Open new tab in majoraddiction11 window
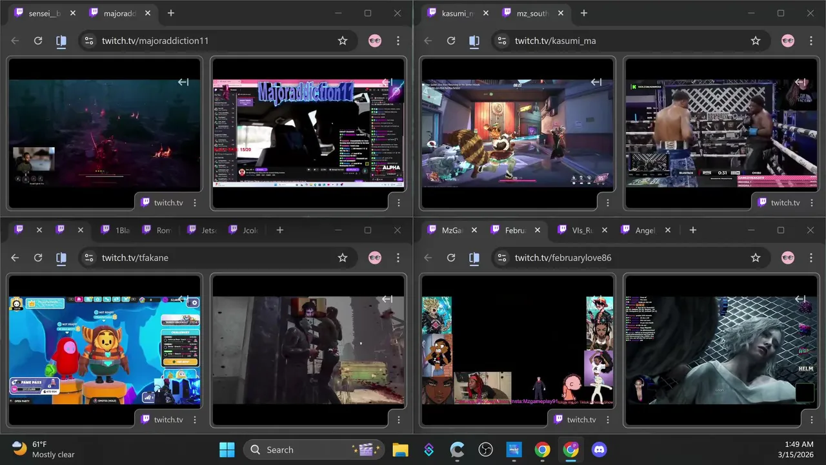The image size is (826, 465). [170, 13]
